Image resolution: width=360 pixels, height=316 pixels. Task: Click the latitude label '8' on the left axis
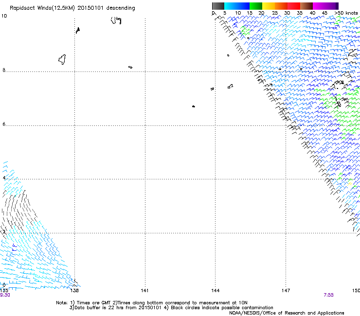tap(4, 70)
